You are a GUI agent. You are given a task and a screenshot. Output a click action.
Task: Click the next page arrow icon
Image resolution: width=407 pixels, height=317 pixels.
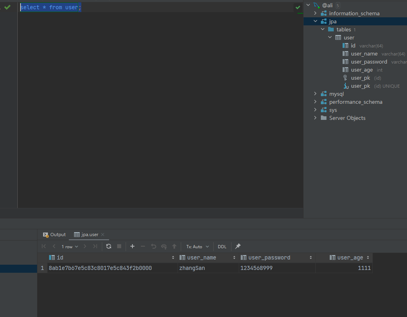coord(85,247)
